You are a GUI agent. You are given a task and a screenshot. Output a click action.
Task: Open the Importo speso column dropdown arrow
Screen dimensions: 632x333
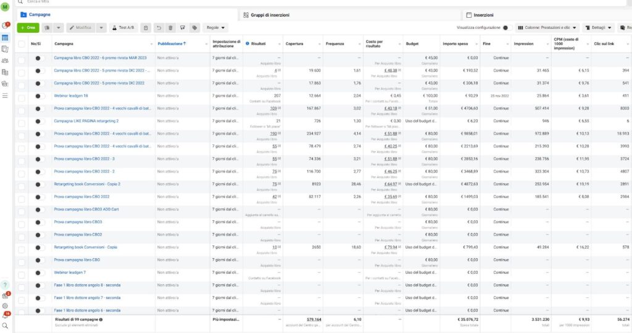pyautogui.click(x=476, y=44)
